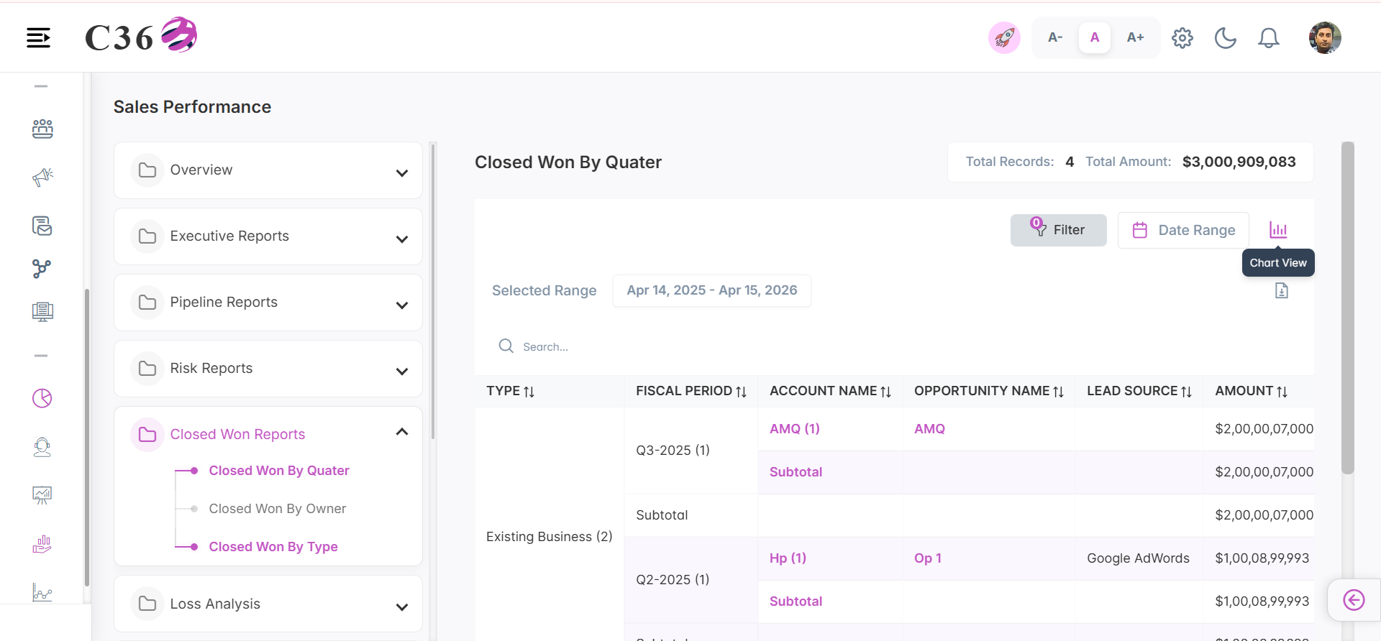The width and height of the screenshot is (1381, 641).
Task: Click Total Amount $3,000,909,083 value
Action: (1239, 162)
